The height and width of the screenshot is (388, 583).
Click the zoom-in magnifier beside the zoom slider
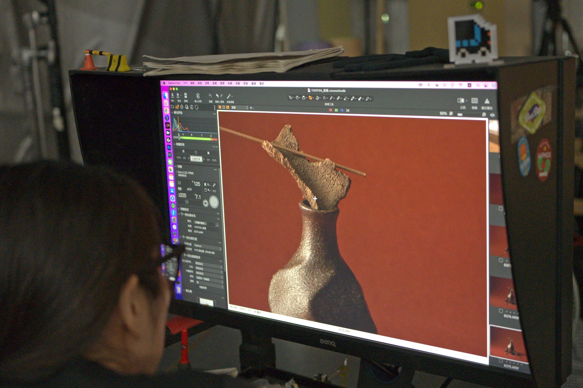[x=484, y=115]
